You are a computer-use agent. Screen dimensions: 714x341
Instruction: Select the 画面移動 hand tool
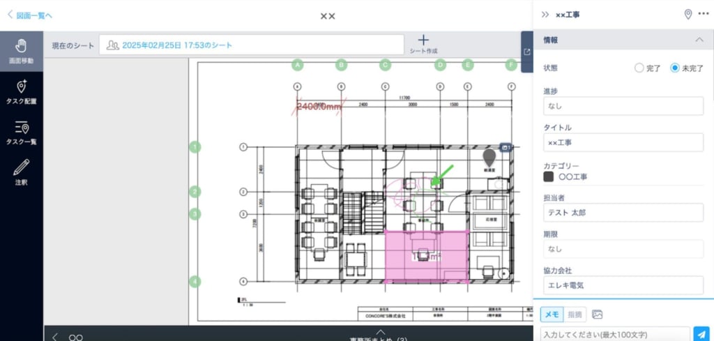click(x=21, y=52)
